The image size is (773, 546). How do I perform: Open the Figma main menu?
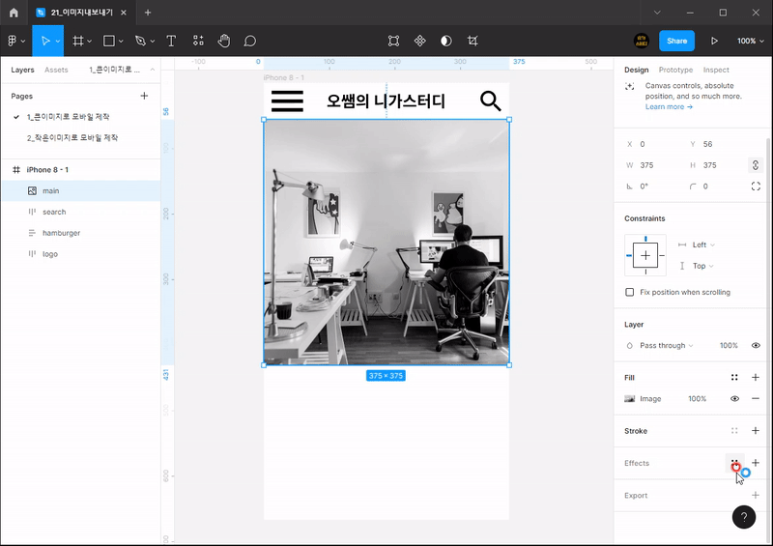tap(15, 41)
